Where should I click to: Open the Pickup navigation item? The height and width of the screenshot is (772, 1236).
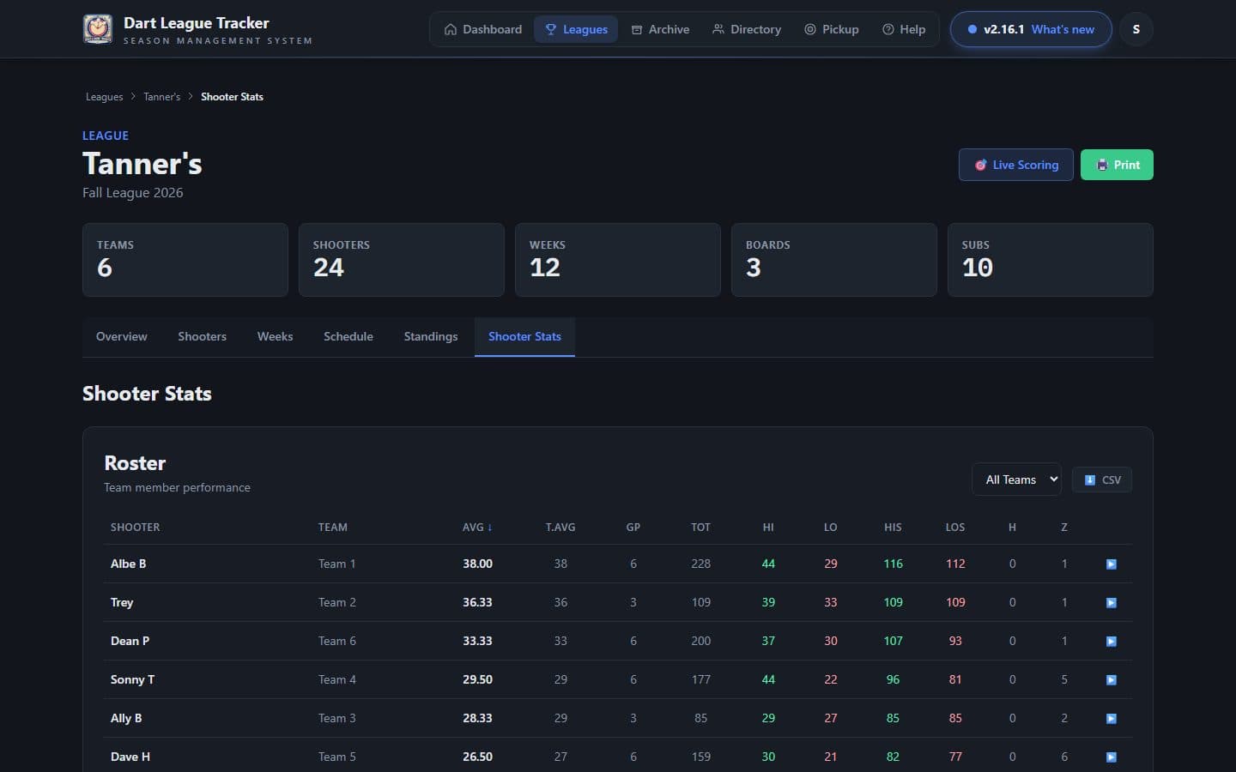pos(831,29)
